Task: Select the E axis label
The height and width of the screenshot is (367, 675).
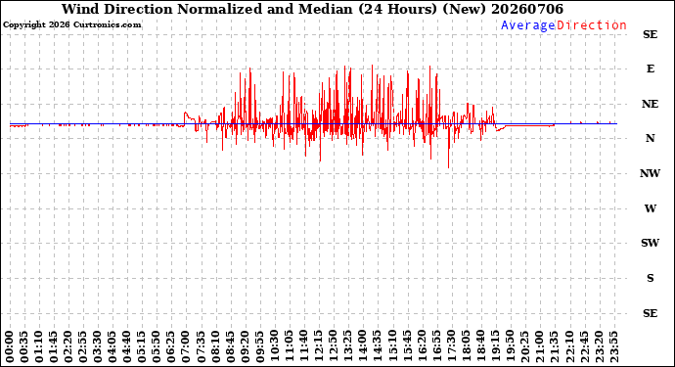Action: tap(650, 69)
